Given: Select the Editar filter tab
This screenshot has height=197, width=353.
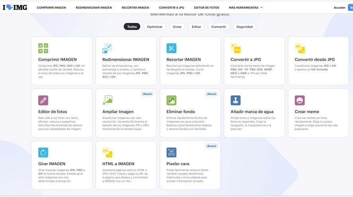Looking at the screenshot, I should coord(196,27).
